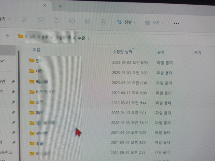Screen dimensions: 215x161
Task: Sort by 수정한 날짜 column header
Action: pyautogui.click(x=122, y=52)
